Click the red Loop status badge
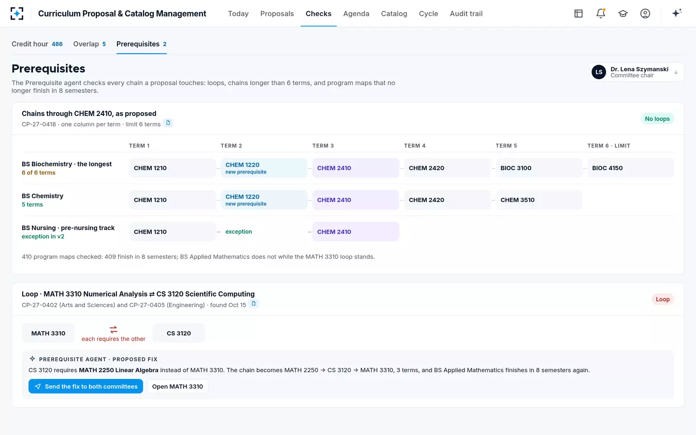The height and width of the screenshot is (435, 696). [663, 299]
